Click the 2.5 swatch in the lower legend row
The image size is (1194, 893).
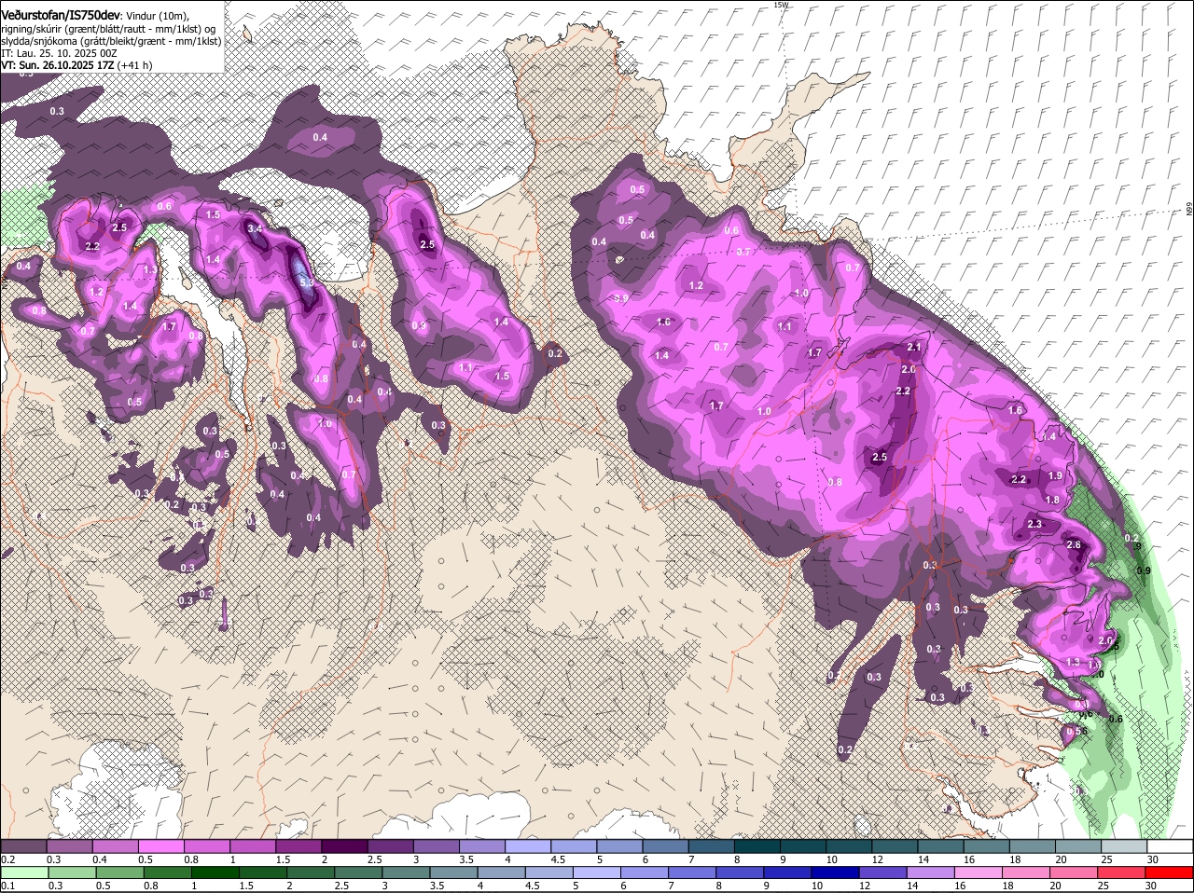click(358, 873)
